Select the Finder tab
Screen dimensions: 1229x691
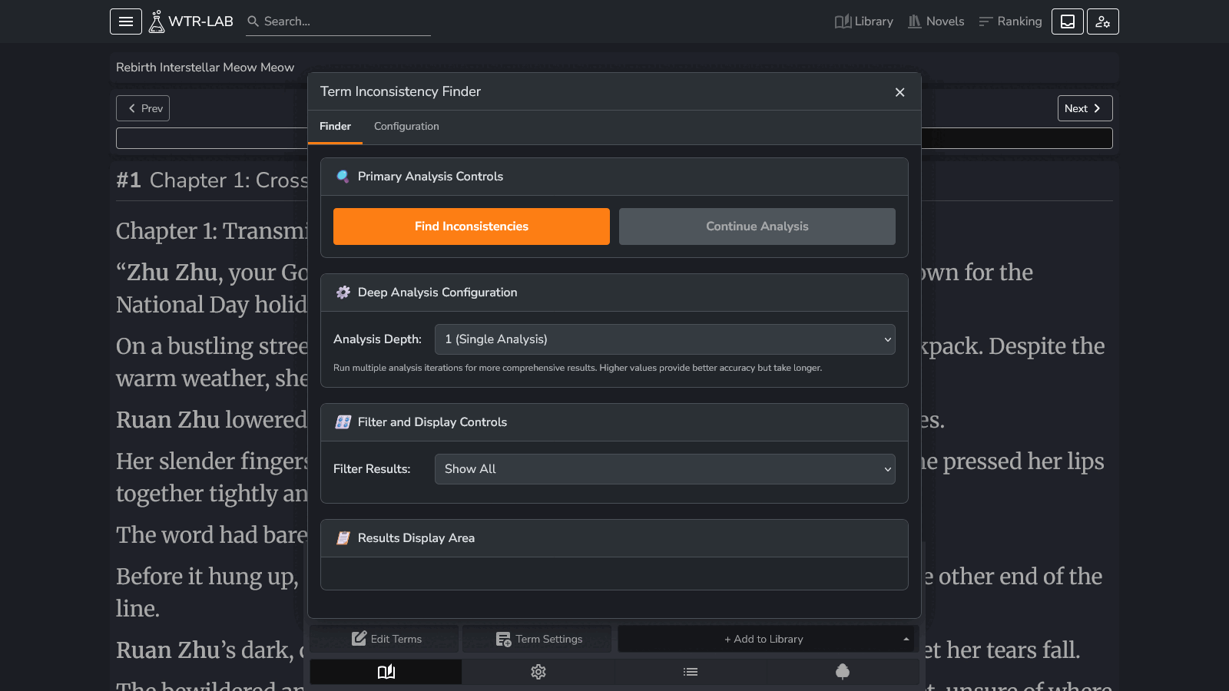(x=335, y=127)
